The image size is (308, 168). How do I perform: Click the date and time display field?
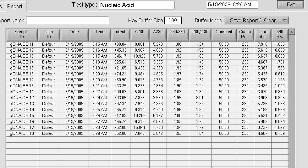[x=232, y=5]
